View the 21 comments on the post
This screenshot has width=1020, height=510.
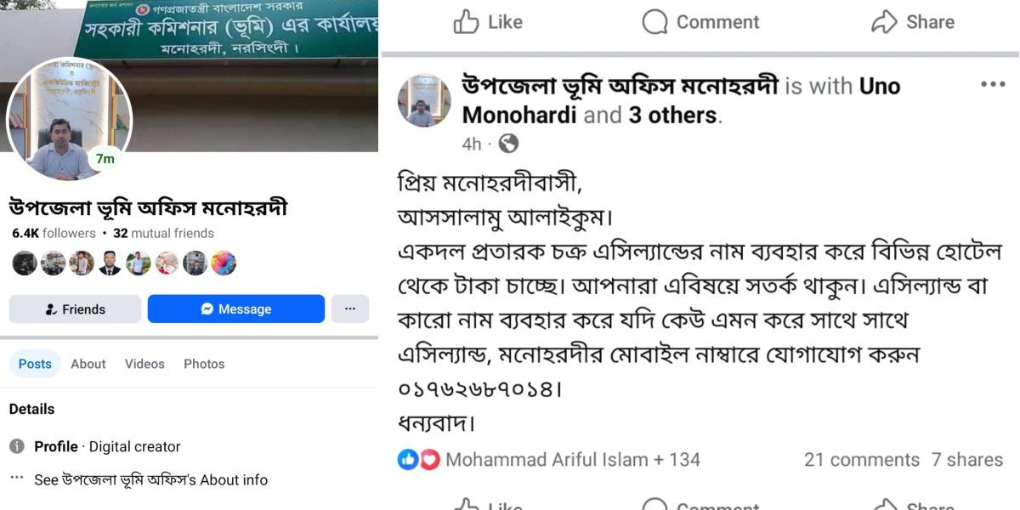tap(862, 460)
